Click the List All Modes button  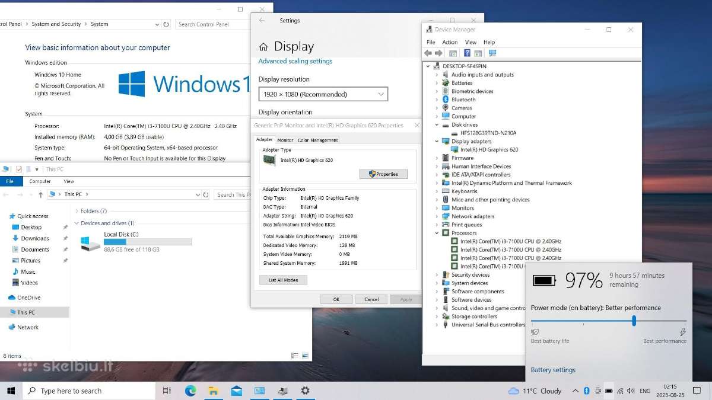pyautogui.click(x=283, y=280)
